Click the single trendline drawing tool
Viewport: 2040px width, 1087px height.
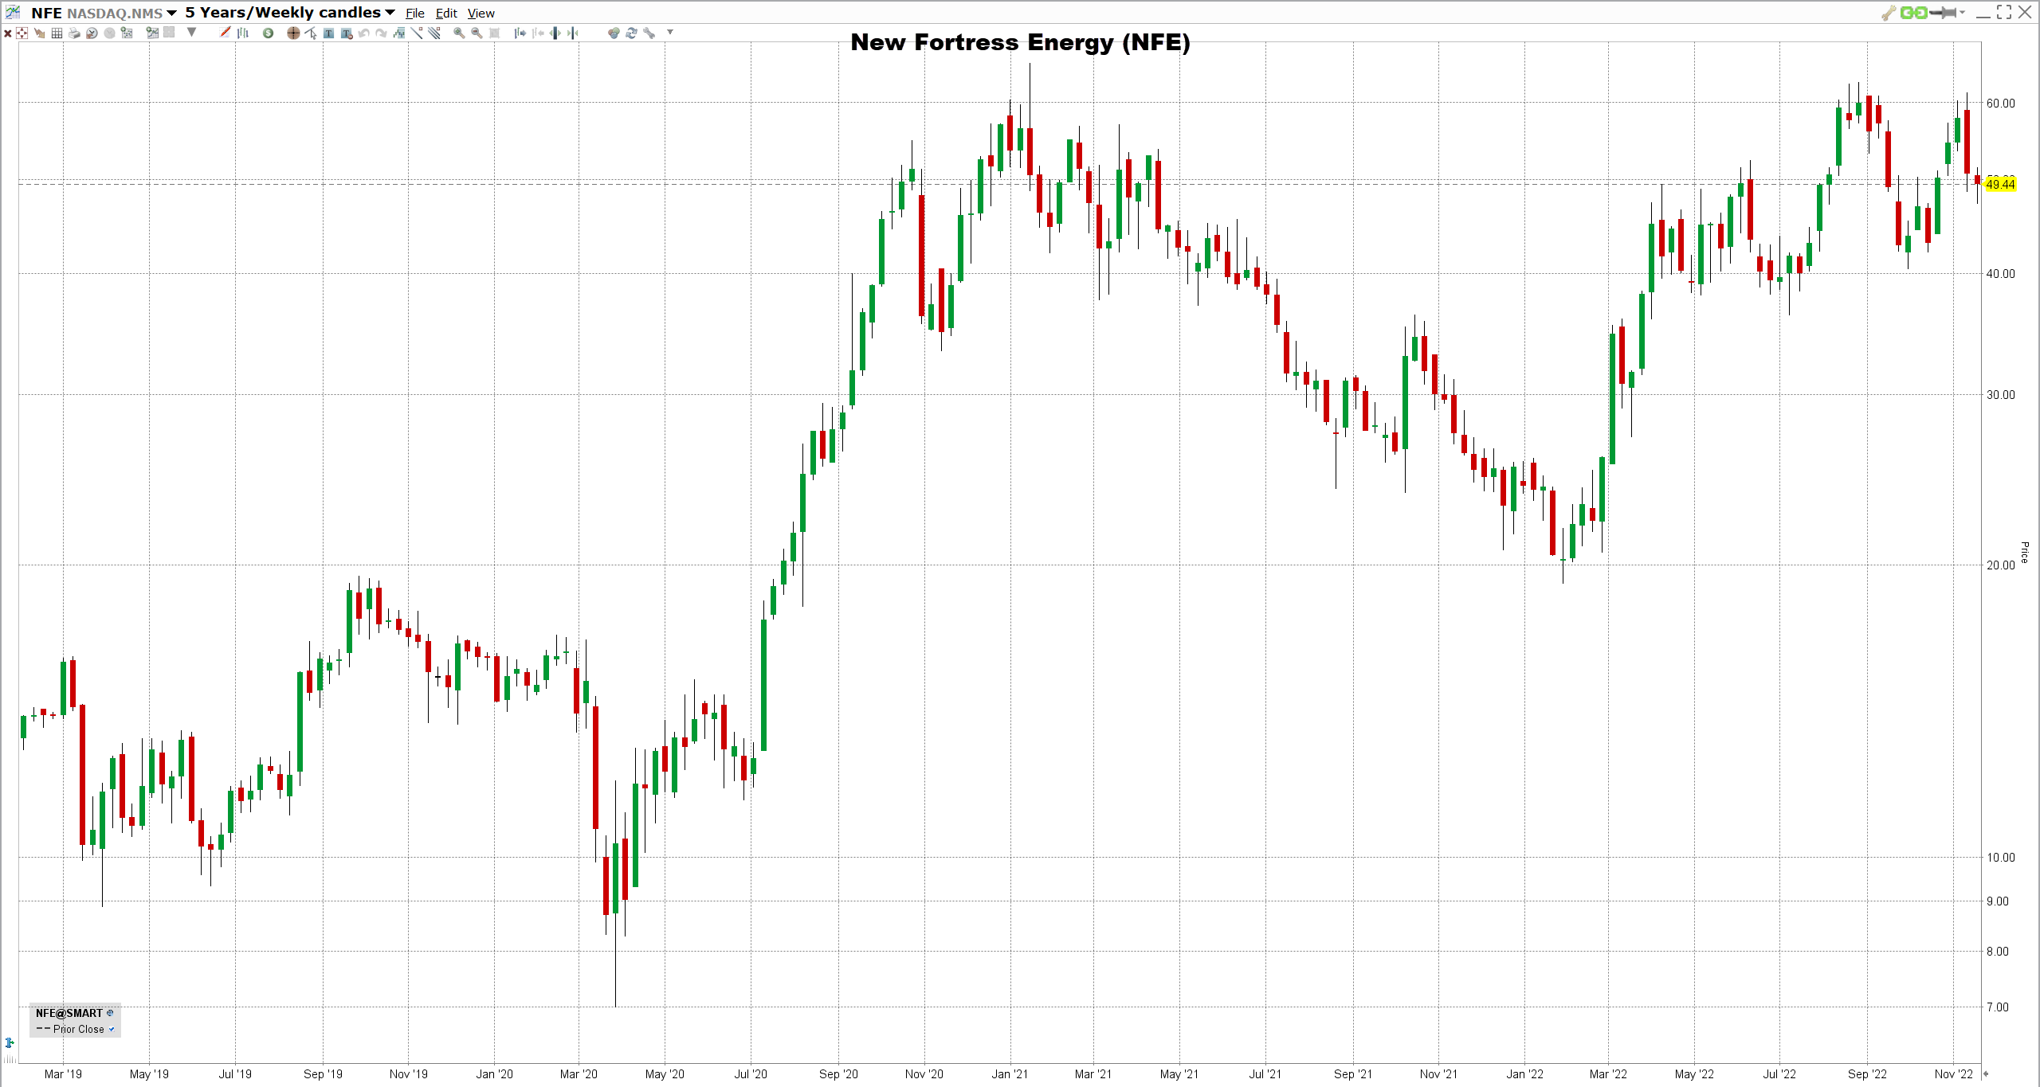417,33
